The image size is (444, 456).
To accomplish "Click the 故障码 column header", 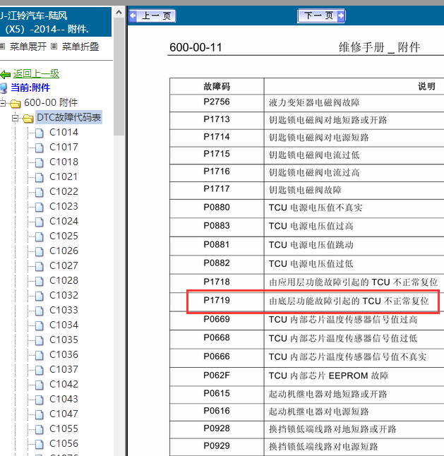I will [217, 86].
